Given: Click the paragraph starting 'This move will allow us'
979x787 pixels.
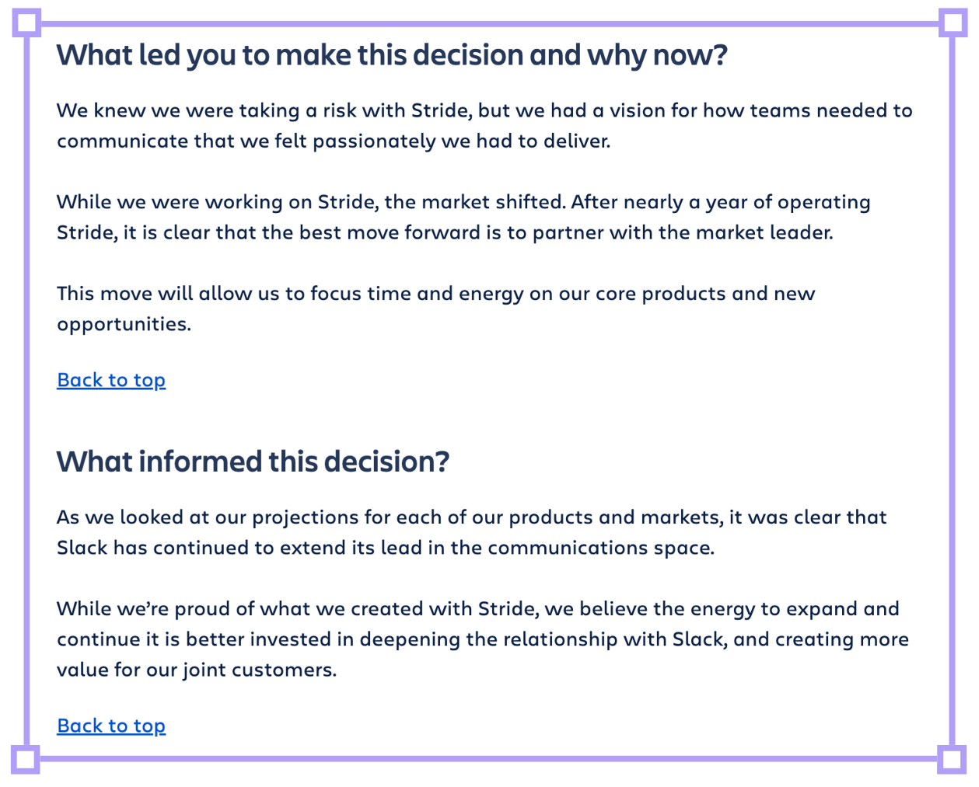Looking at the screenshot, I should coord(435,308).
